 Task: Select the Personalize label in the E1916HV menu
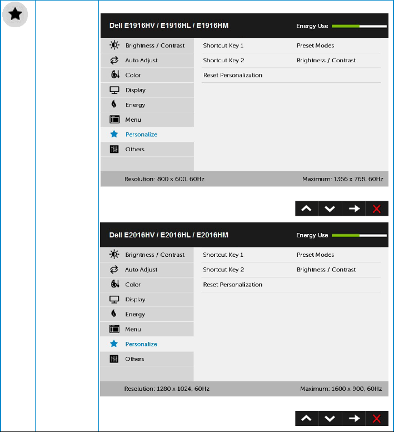tap(141, 135)
